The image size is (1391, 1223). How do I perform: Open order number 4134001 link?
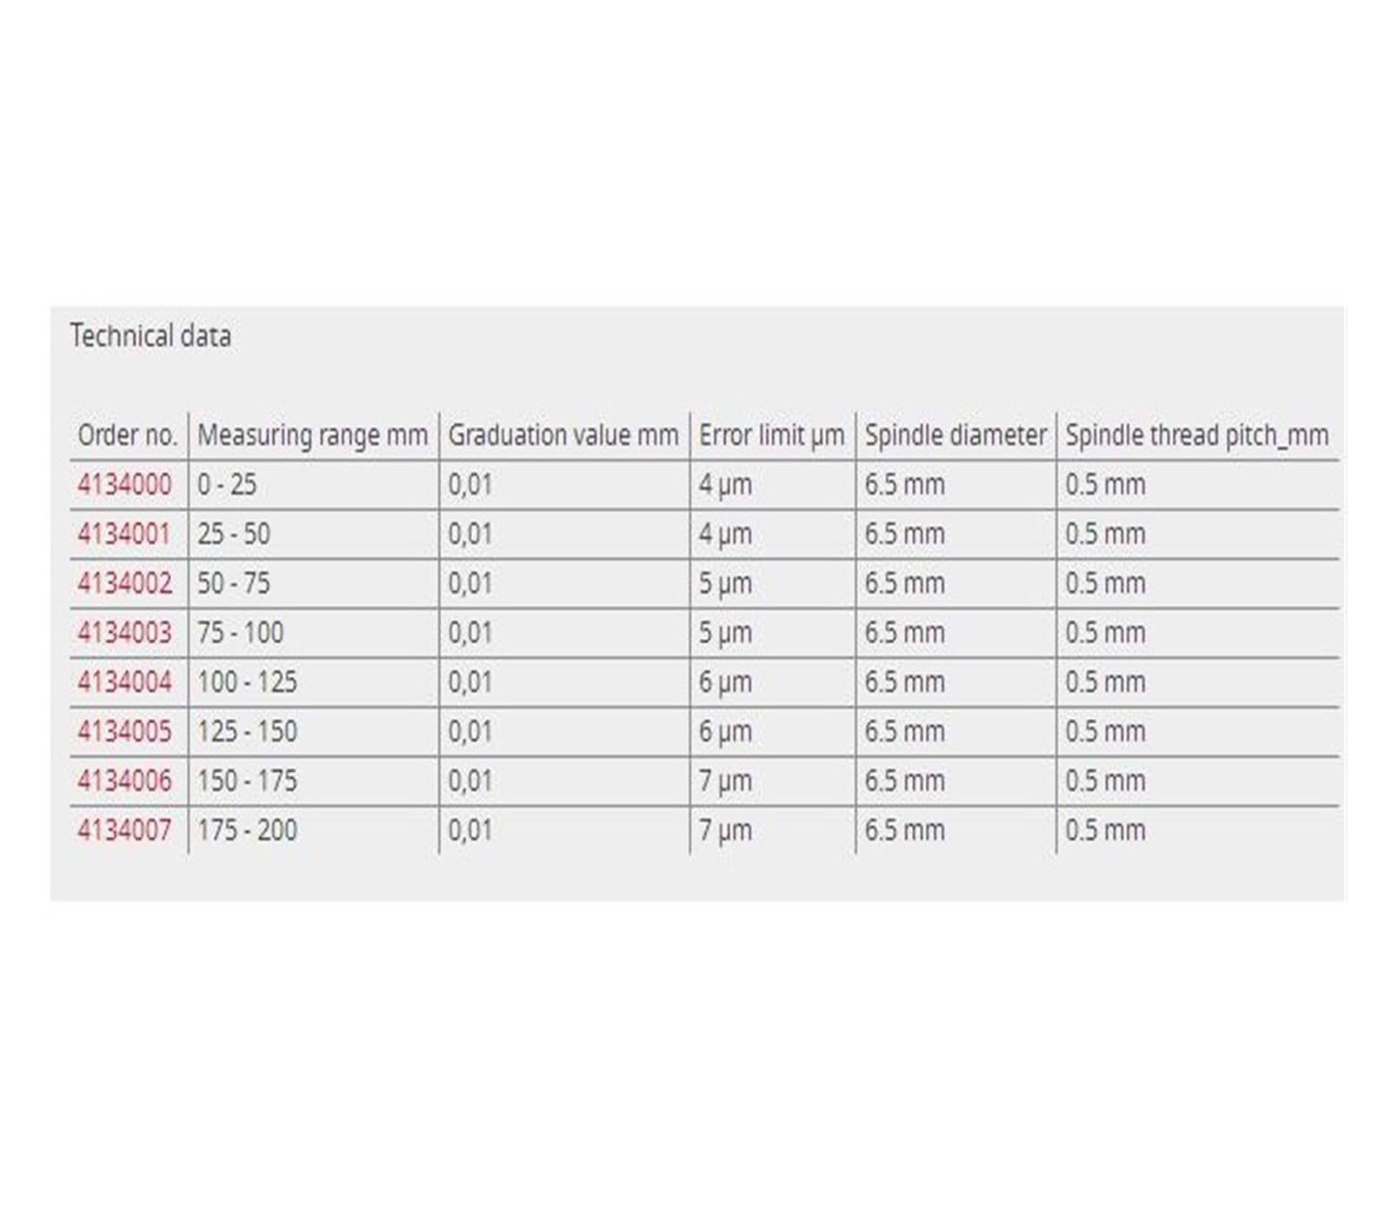124,534
